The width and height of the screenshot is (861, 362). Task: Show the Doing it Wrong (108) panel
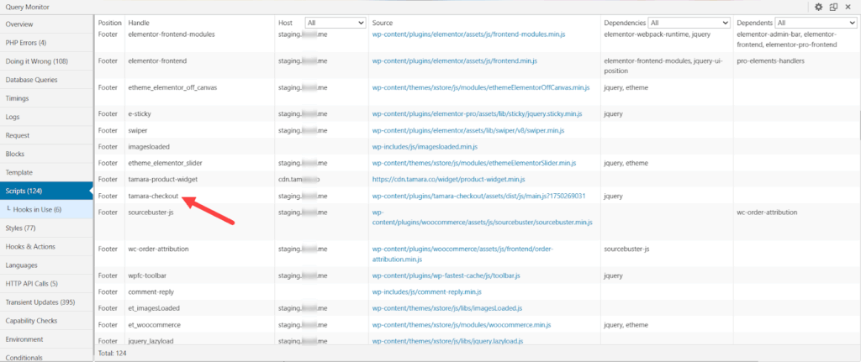[x=36, y=60]
